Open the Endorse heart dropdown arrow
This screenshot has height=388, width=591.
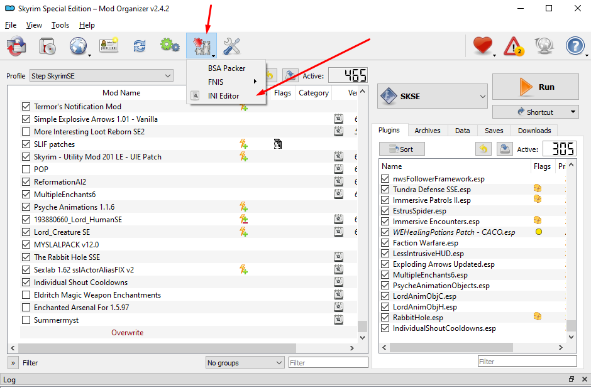[x=495, y=55]
